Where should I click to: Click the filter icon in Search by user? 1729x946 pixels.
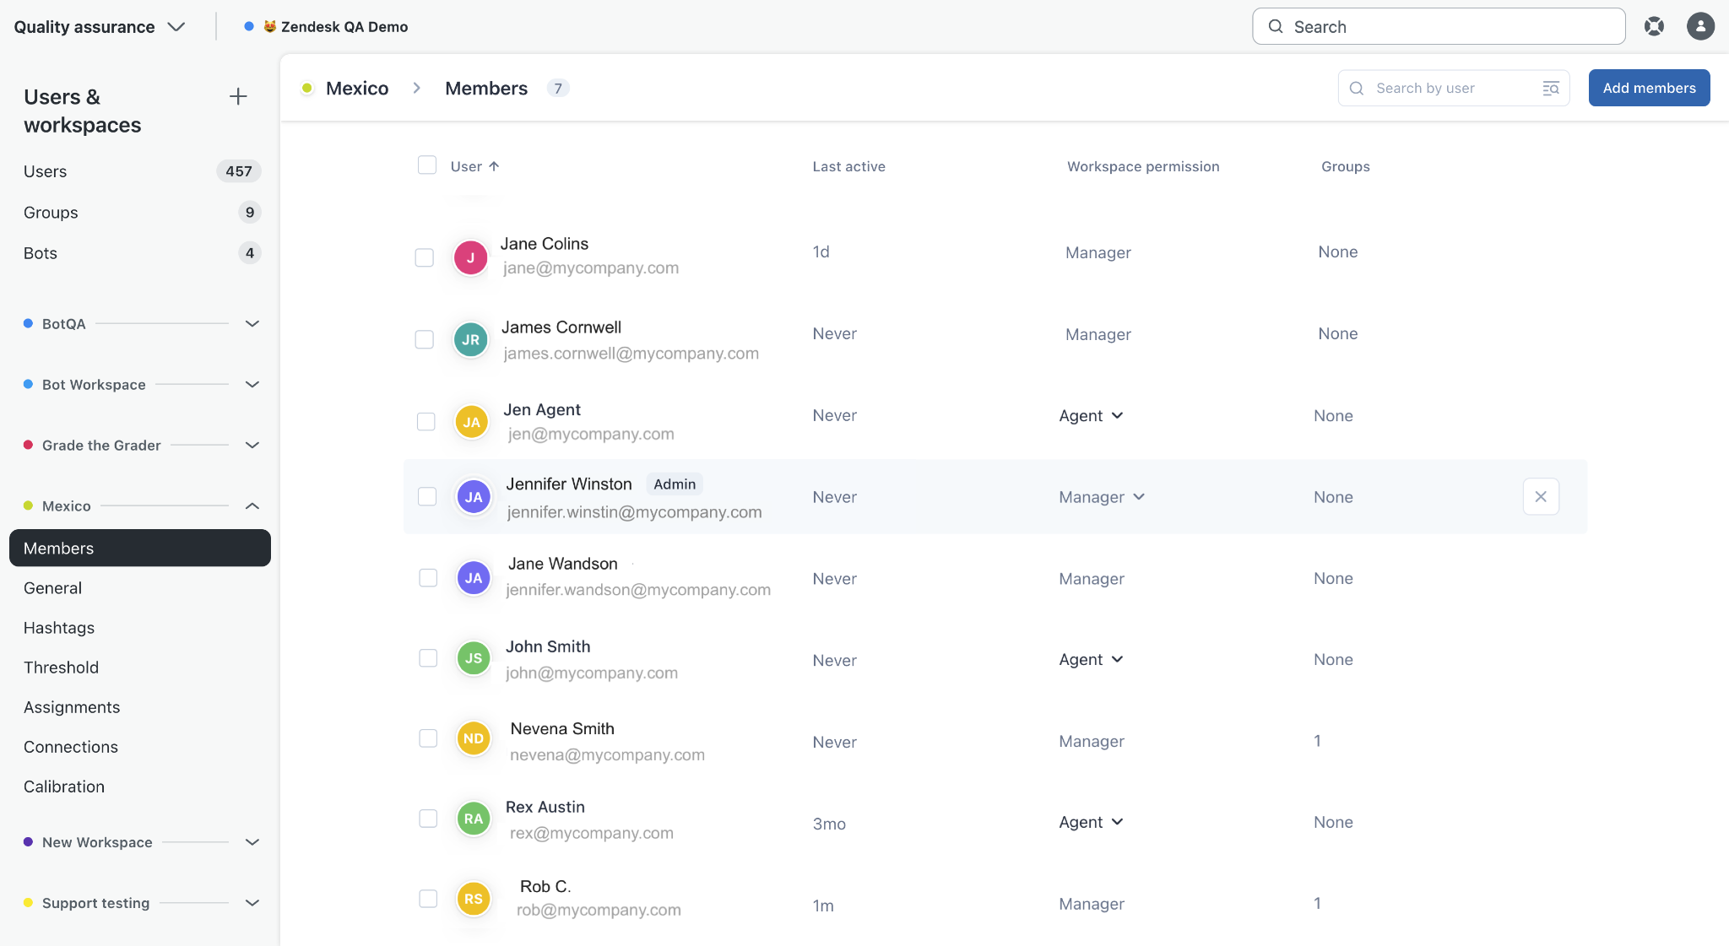click(x=1551, y=88)
